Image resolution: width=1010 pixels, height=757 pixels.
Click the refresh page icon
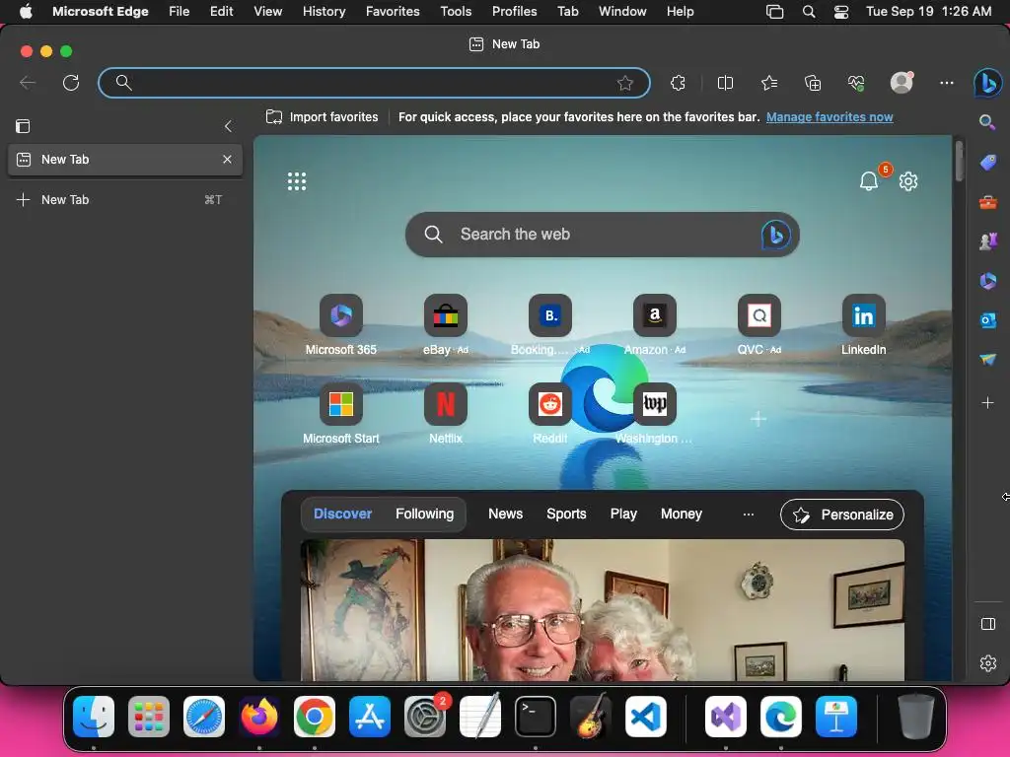(71, 83)
